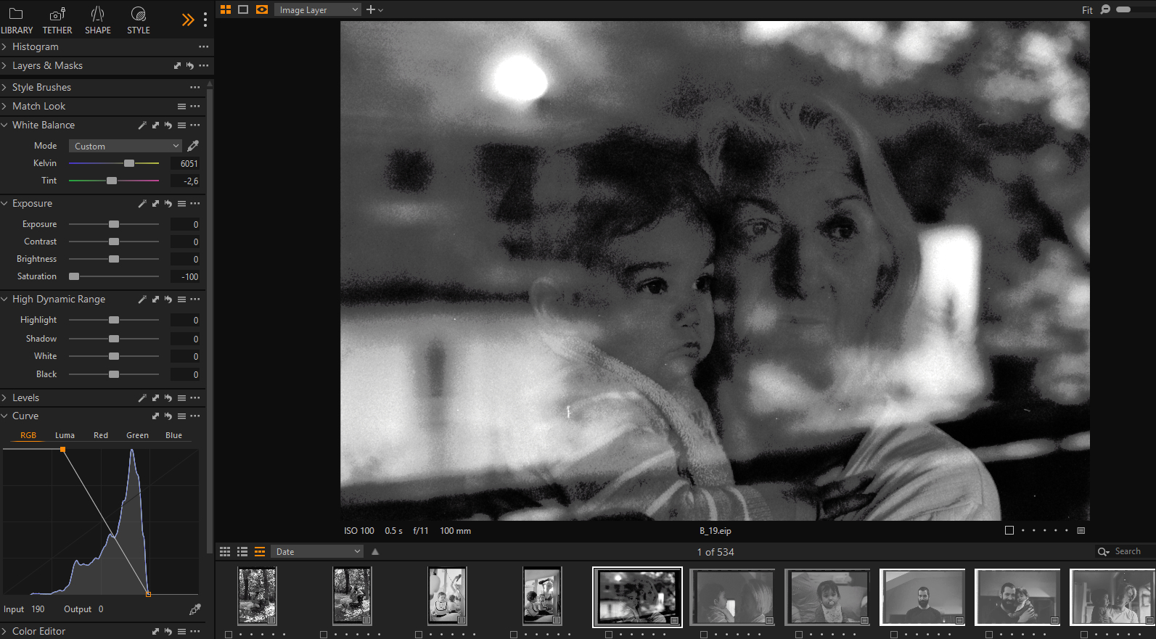Switch viewer to single image view
Viewport: 1156px width, 639px height.
[x=243, y=9]
